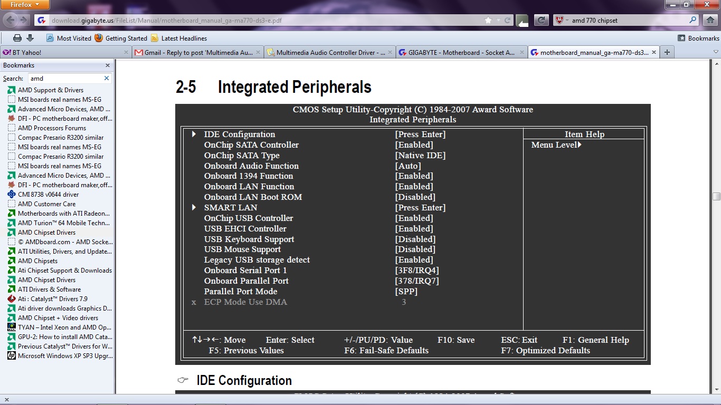Viewport: 721px width, 405px height.
Task: Open AMD Processors Forums bookmark
Action: 52,128
